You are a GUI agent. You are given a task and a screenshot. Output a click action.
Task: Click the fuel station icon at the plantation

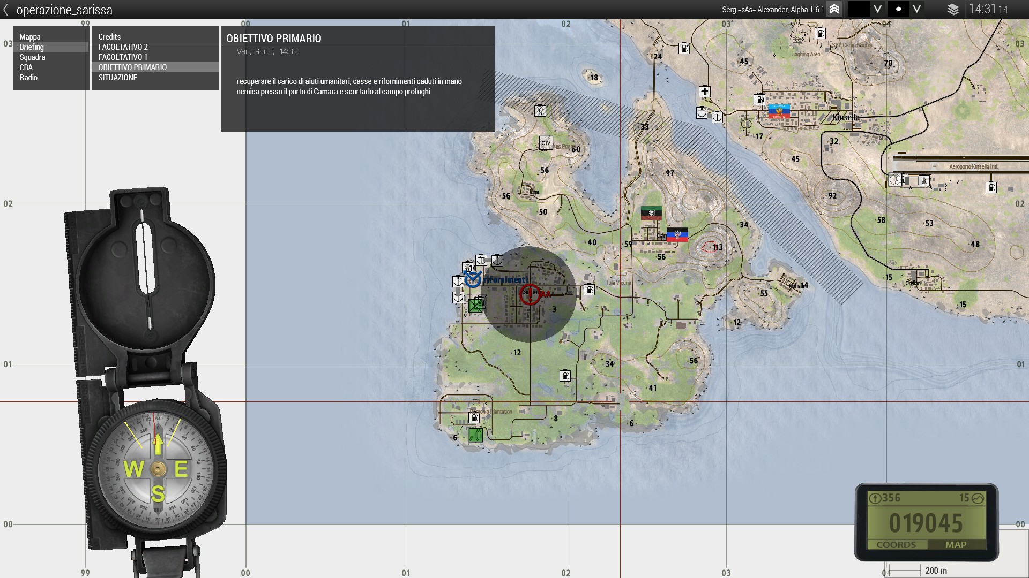tap(474, 417)
